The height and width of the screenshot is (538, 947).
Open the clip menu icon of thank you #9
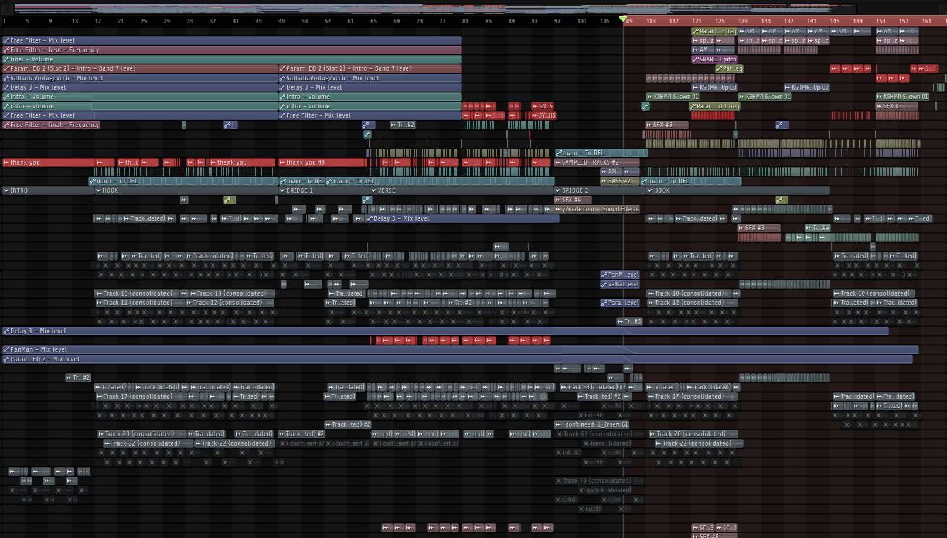pyautogui.click(x=282, y=162)
